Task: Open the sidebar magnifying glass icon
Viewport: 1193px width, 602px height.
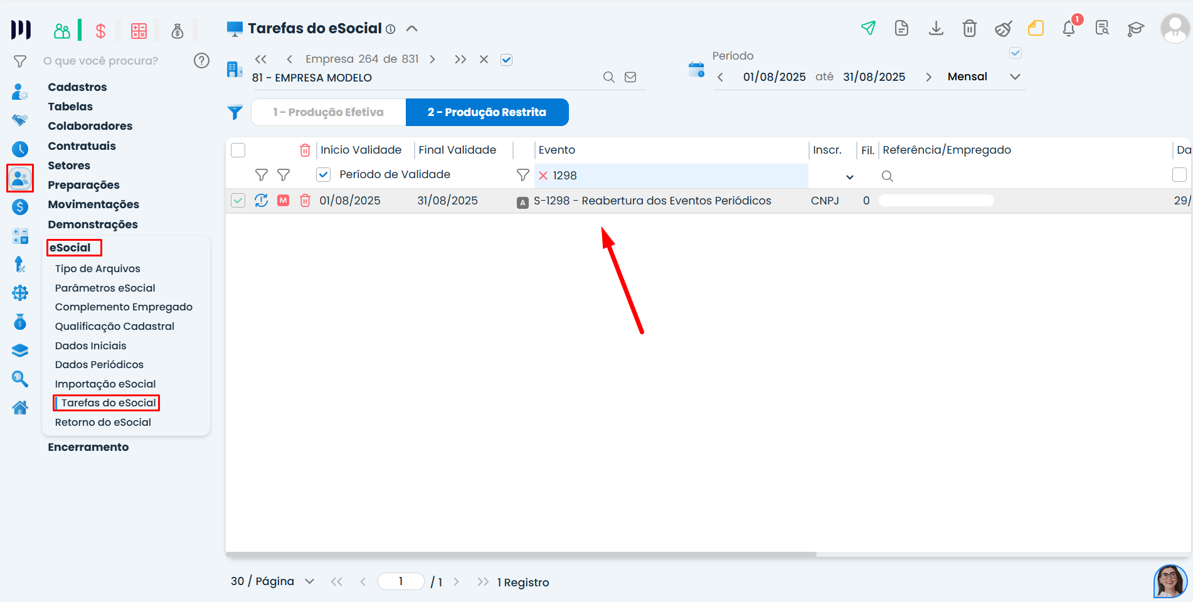Action: point(20,379)
